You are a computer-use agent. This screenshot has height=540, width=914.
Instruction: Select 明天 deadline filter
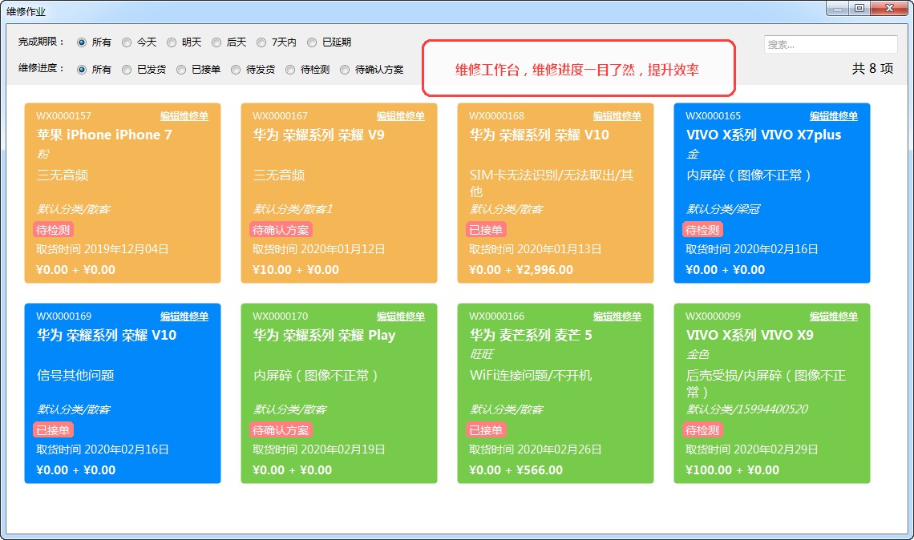click(172, 42)
